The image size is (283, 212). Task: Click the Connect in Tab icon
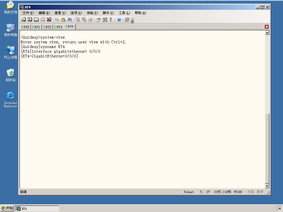point(36,20)
